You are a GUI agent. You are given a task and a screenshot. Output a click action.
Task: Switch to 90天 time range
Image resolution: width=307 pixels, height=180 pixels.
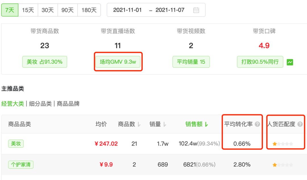[67, 10]
